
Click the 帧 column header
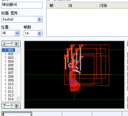(56, 6)
